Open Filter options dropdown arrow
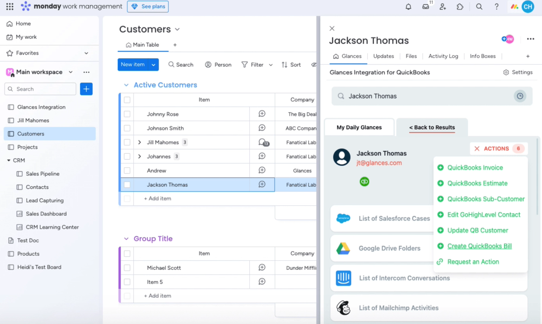 [271, 65]
